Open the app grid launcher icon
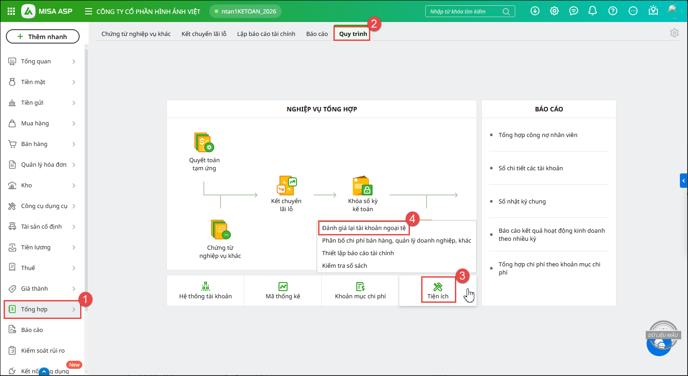 11,11
